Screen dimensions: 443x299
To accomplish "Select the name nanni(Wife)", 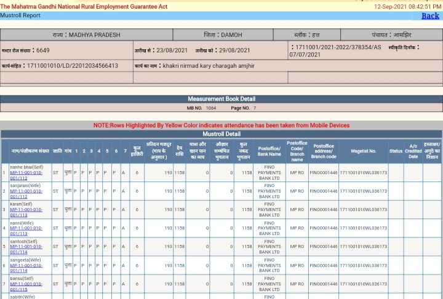I will coord(22,223).
